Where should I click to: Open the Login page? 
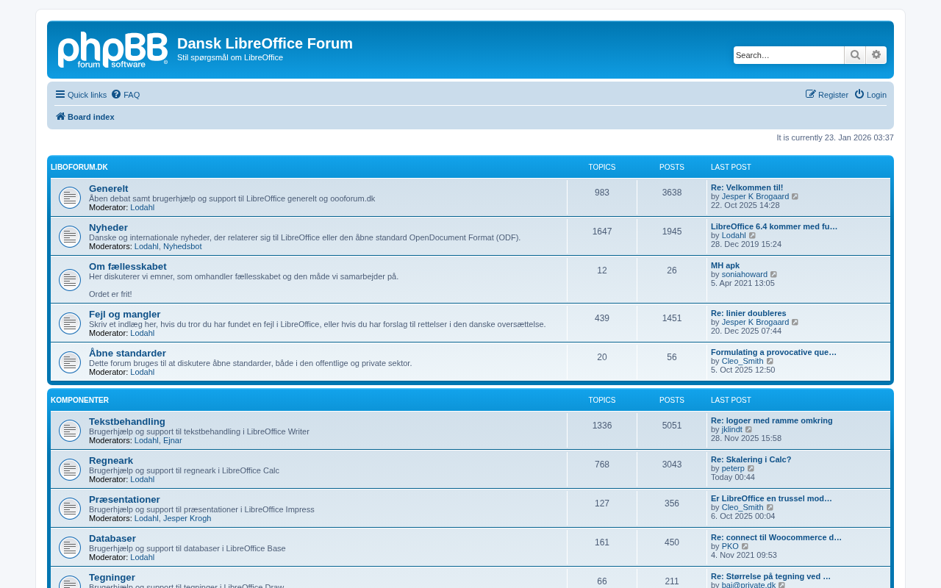pyautogui.click(x=870, y=95)
